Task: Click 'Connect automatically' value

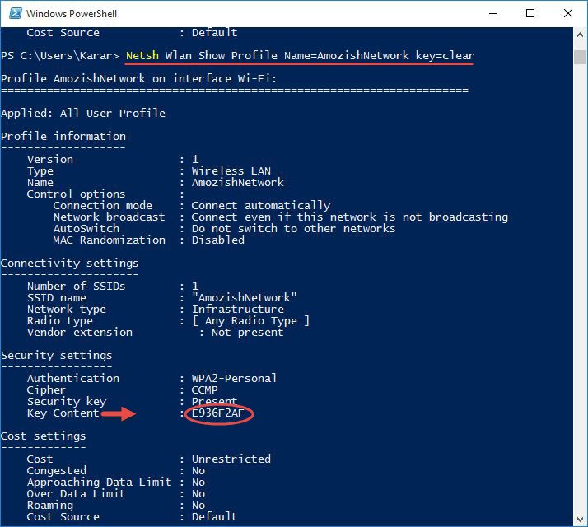Action: point(261,206)
